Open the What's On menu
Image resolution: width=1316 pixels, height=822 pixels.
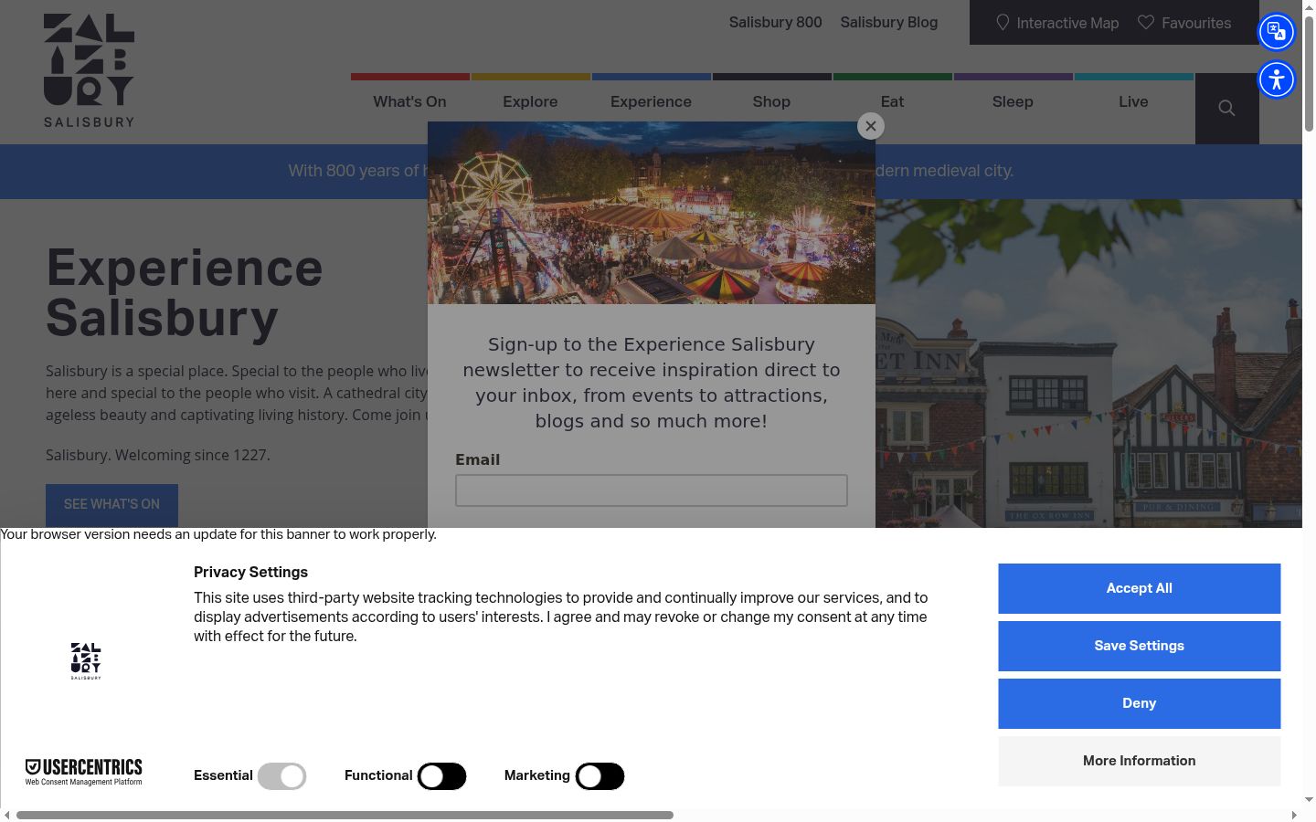(x=409, y=101)
